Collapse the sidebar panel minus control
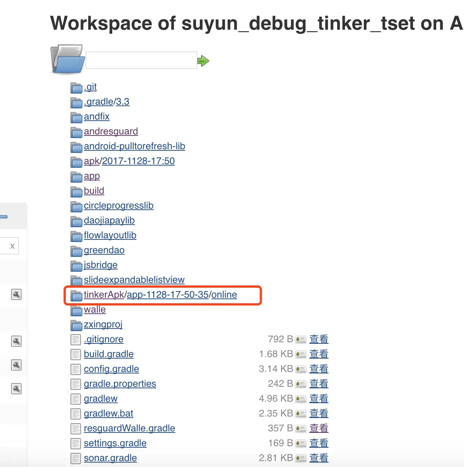Screen dimensions: 464x467 coord(4,216)
